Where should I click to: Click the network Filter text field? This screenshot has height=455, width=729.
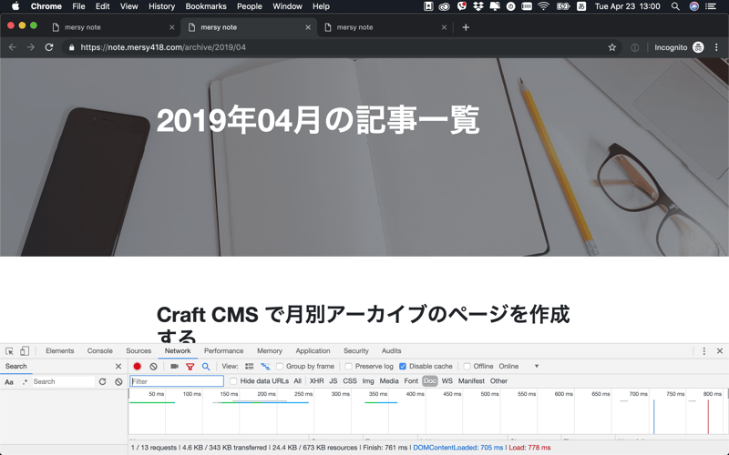point(177,381)
